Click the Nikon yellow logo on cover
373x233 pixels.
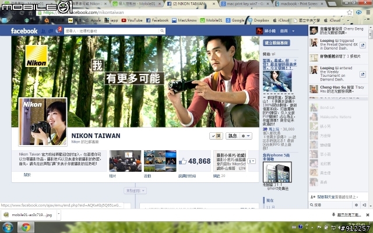click(36, 56)
